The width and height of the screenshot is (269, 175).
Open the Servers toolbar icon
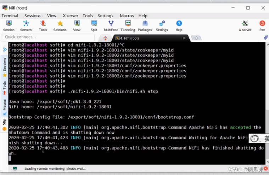tap(26, 26)
